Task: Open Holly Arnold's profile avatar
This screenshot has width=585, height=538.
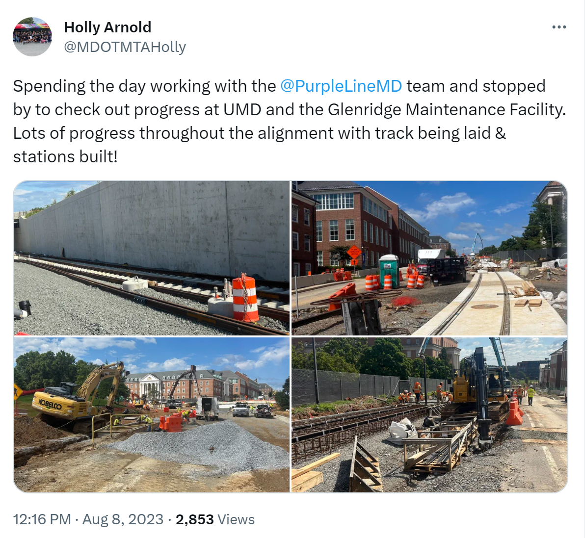Action: pos(32,37)
